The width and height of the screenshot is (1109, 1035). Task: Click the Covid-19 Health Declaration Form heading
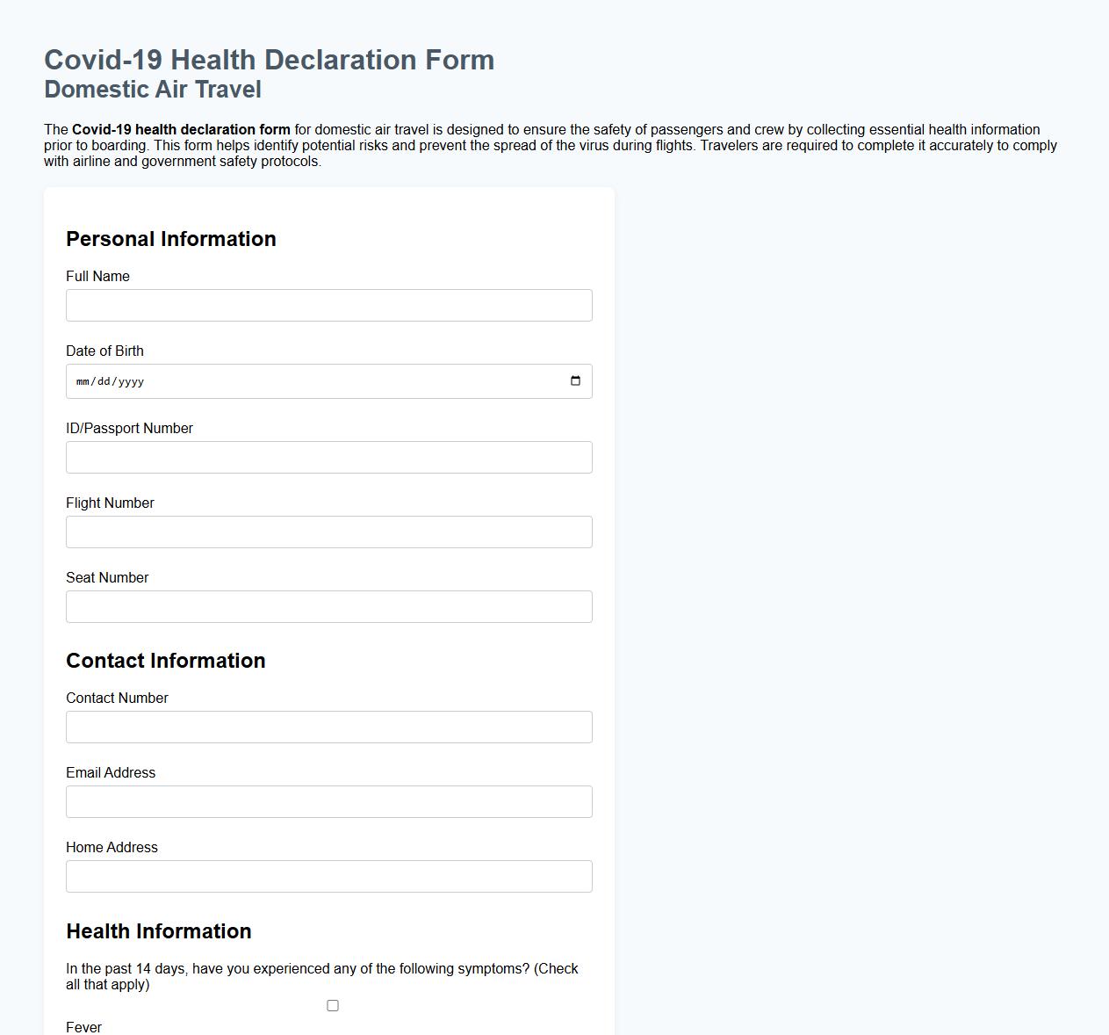click(269, 60)
